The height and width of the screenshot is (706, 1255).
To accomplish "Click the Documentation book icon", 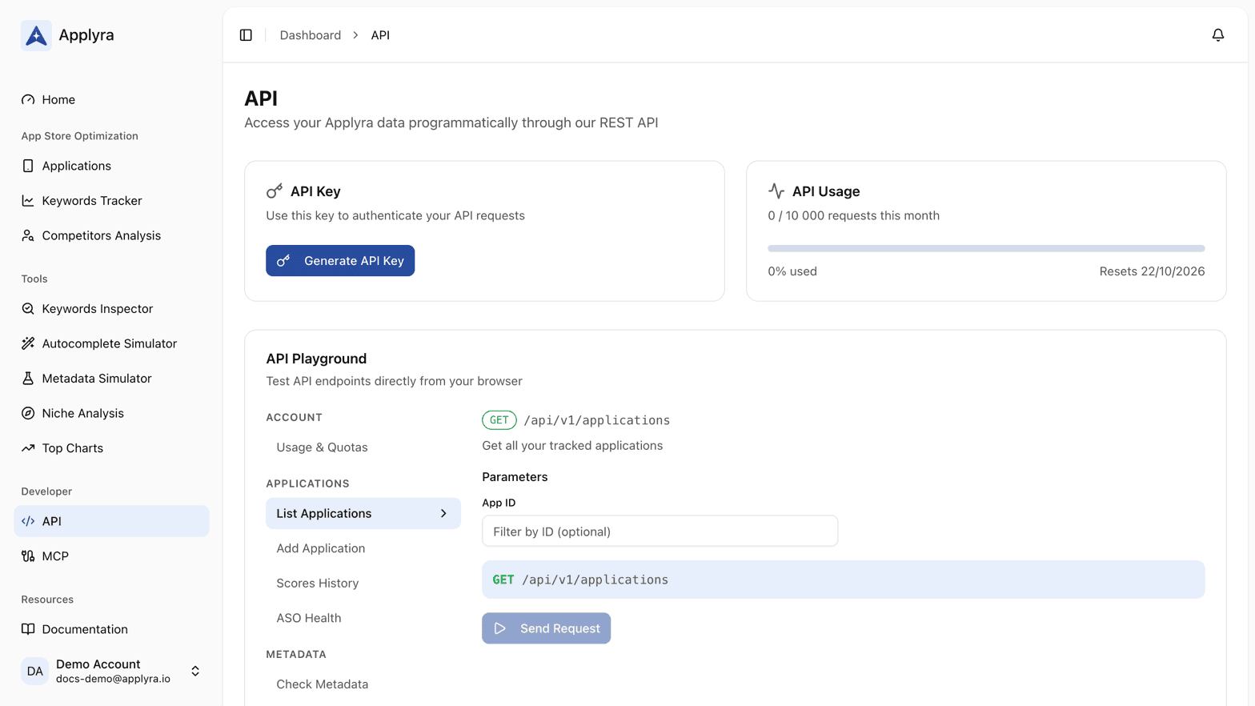I will tap(28, 629).
